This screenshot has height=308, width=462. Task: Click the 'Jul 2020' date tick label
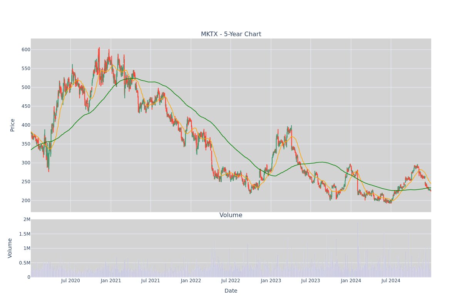click(70, 281)
